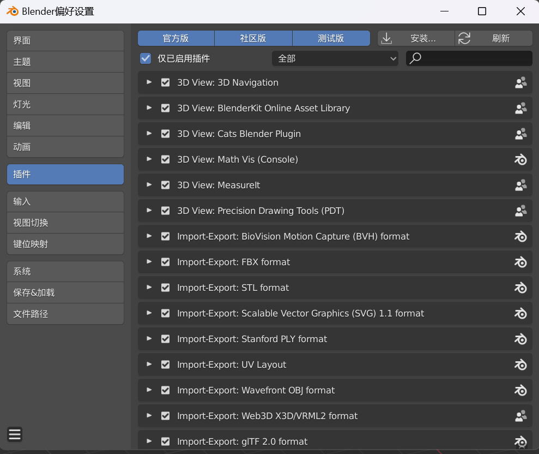539x454 pixels.
Task: Expand the 3D Navigation add-on details
Action: pyautogui.click(x=149, y=82)
